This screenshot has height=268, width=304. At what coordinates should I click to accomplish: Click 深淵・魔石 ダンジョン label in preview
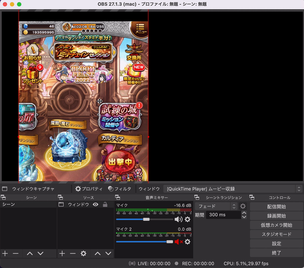(68, 124)
